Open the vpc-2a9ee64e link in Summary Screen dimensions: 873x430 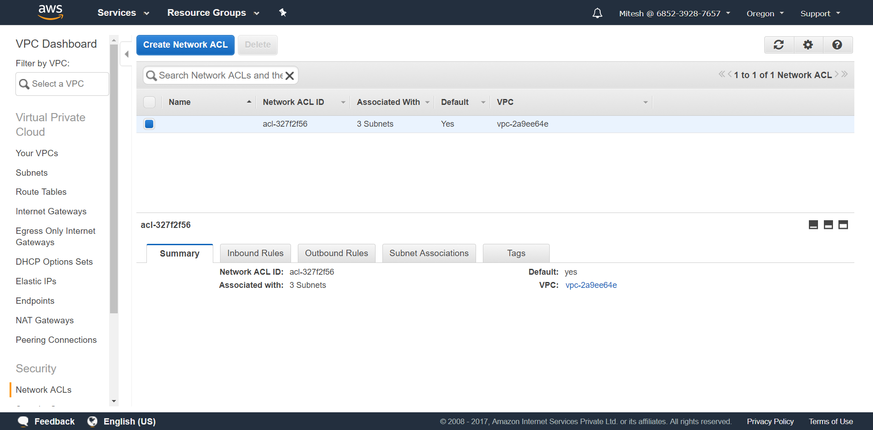[591, 285]
